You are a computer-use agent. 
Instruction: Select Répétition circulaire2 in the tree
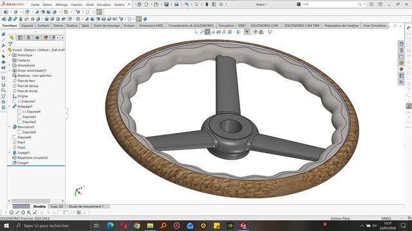click(x=33, y=158)
